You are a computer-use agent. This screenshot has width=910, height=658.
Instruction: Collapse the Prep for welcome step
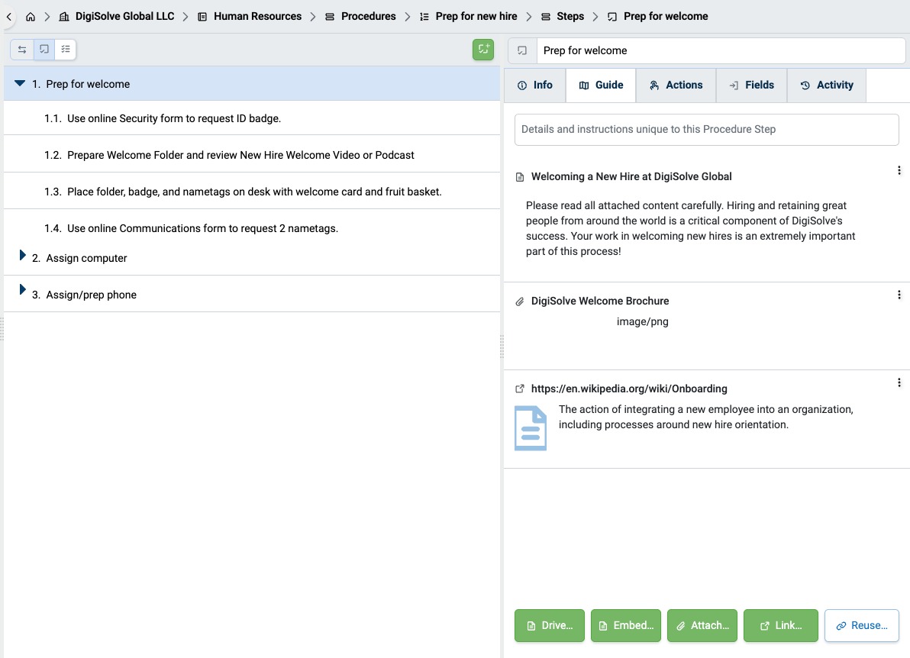click(20, 83)
